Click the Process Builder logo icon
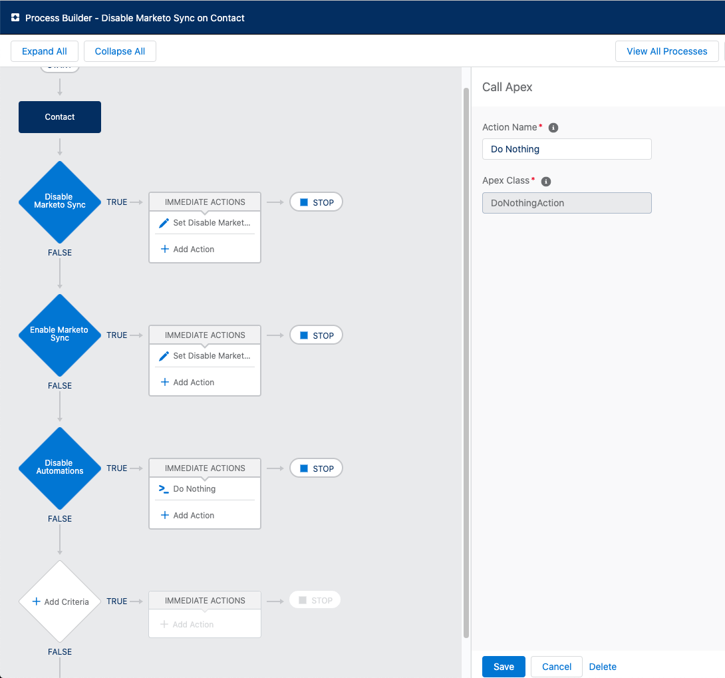 coord(15,18)
